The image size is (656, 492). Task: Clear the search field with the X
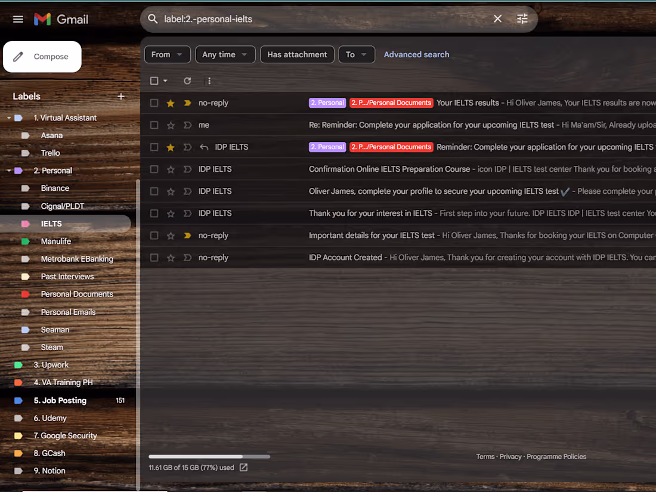point(497,18)
